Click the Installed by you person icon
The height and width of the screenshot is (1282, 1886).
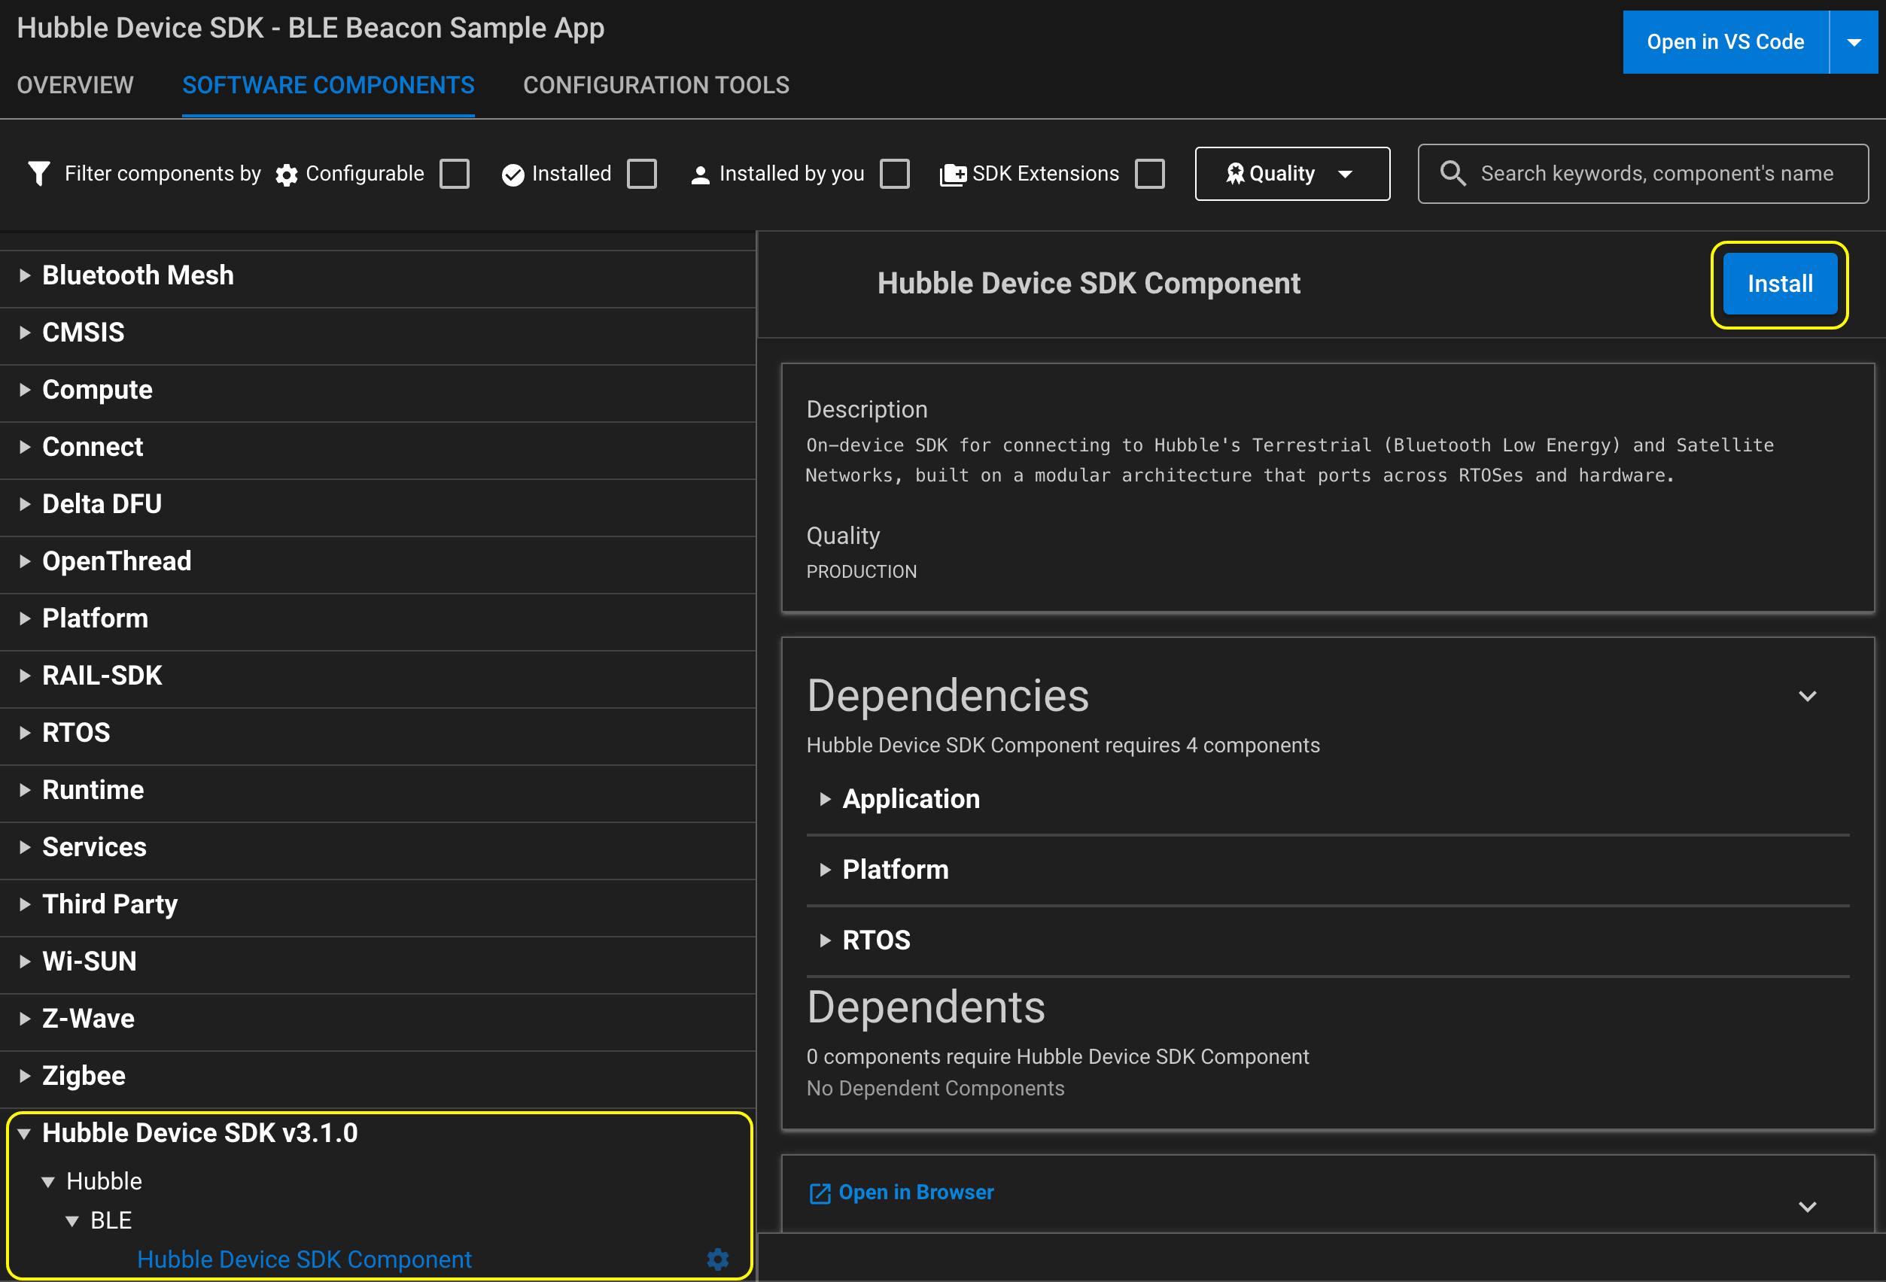(701, 175)
